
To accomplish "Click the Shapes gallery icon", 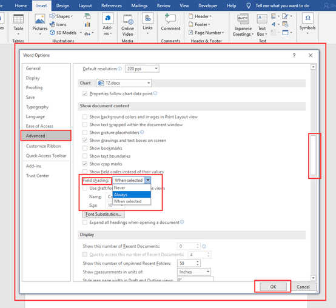I will (52, 16).
